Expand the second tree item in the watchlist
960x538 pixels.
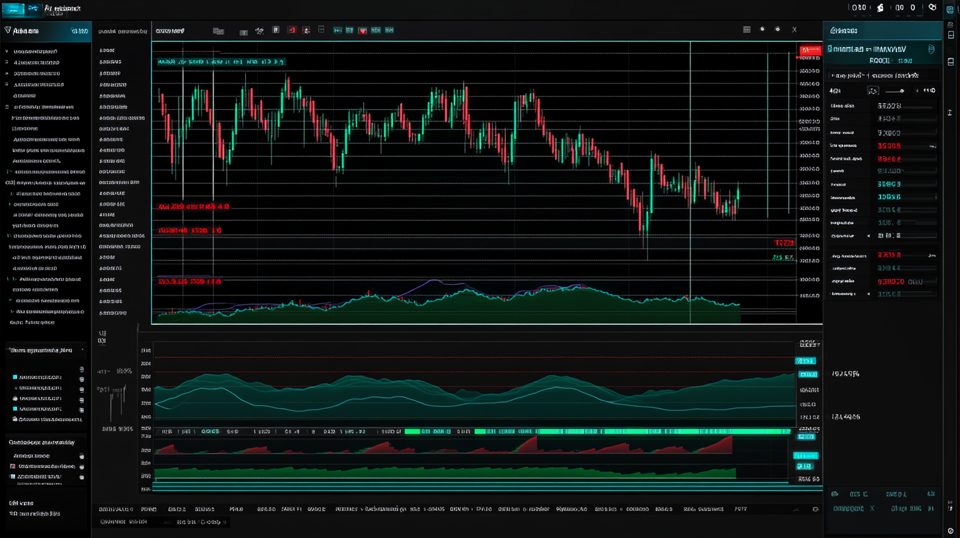(x=7, y=63)
